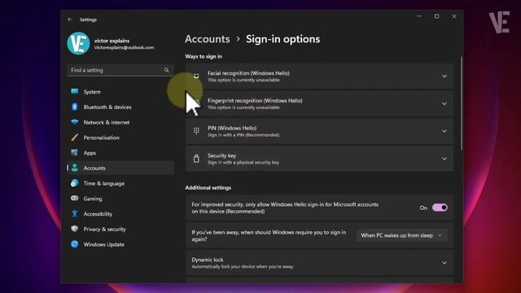Open System settings category
The image size is (521, 293).
tap(120, 92)
